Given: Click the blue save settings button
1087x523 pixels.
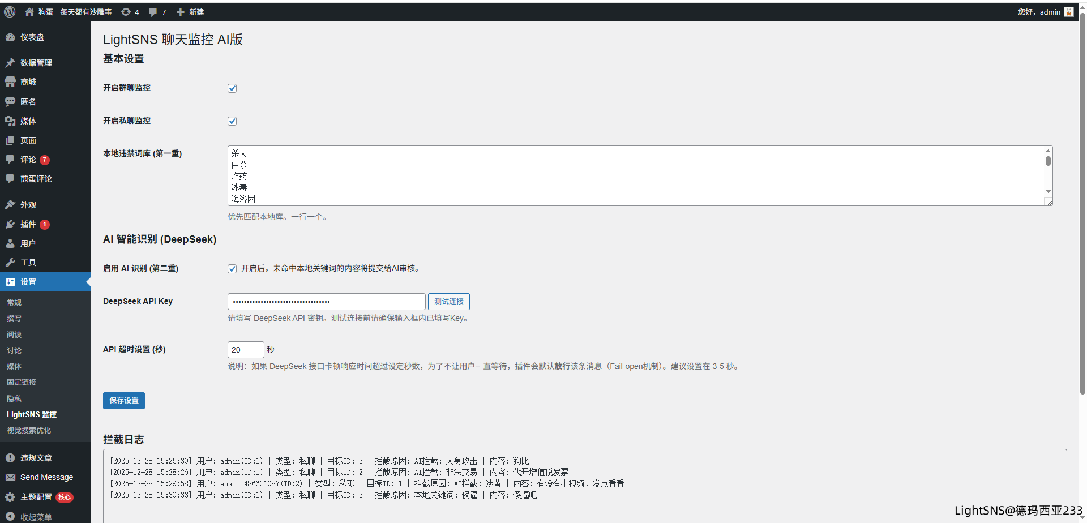Looking at the screenshot, I should tap(123, 400).
